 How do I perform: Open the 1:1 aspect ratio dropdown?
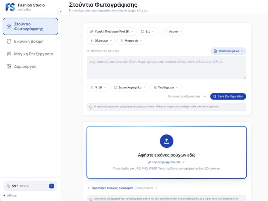147,31
